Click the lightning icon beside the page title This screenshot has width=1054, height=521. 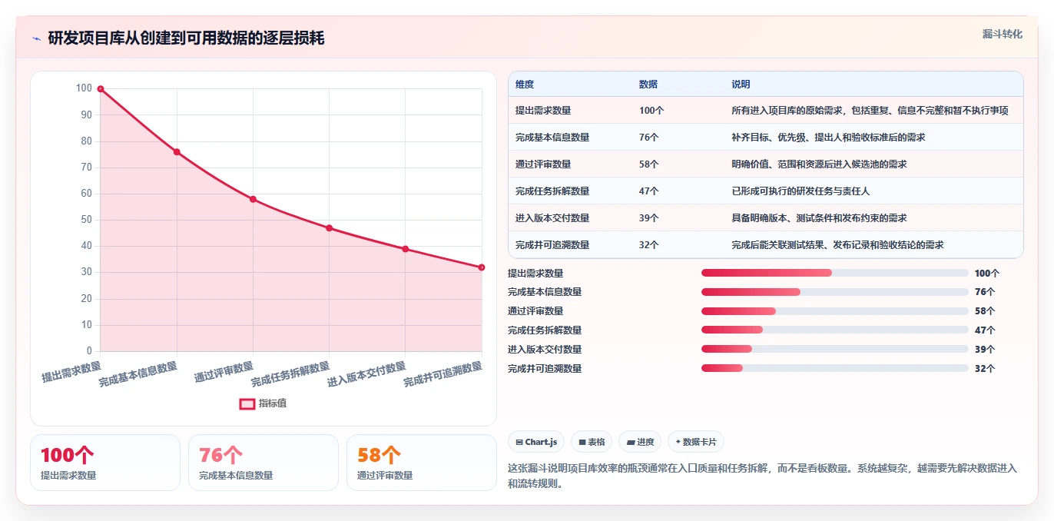(x=36, y=38)
